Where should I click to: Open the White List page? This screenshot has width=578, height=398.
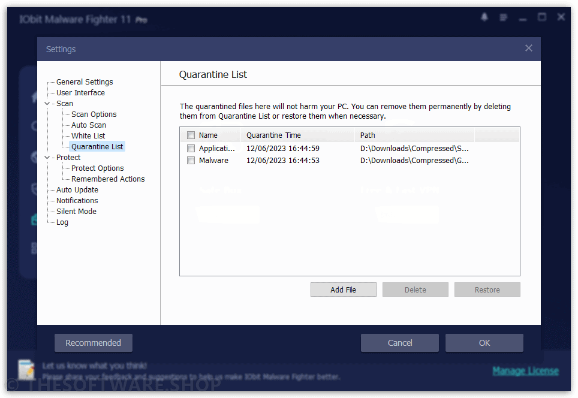click(88, 135)
